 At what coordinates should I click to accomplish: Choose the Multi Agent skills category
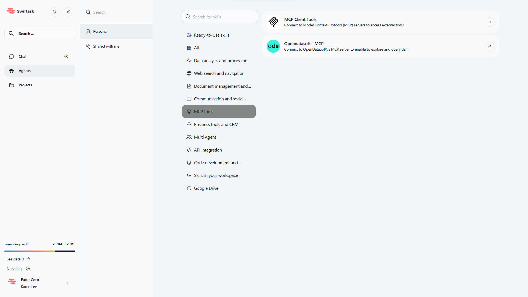205,137
